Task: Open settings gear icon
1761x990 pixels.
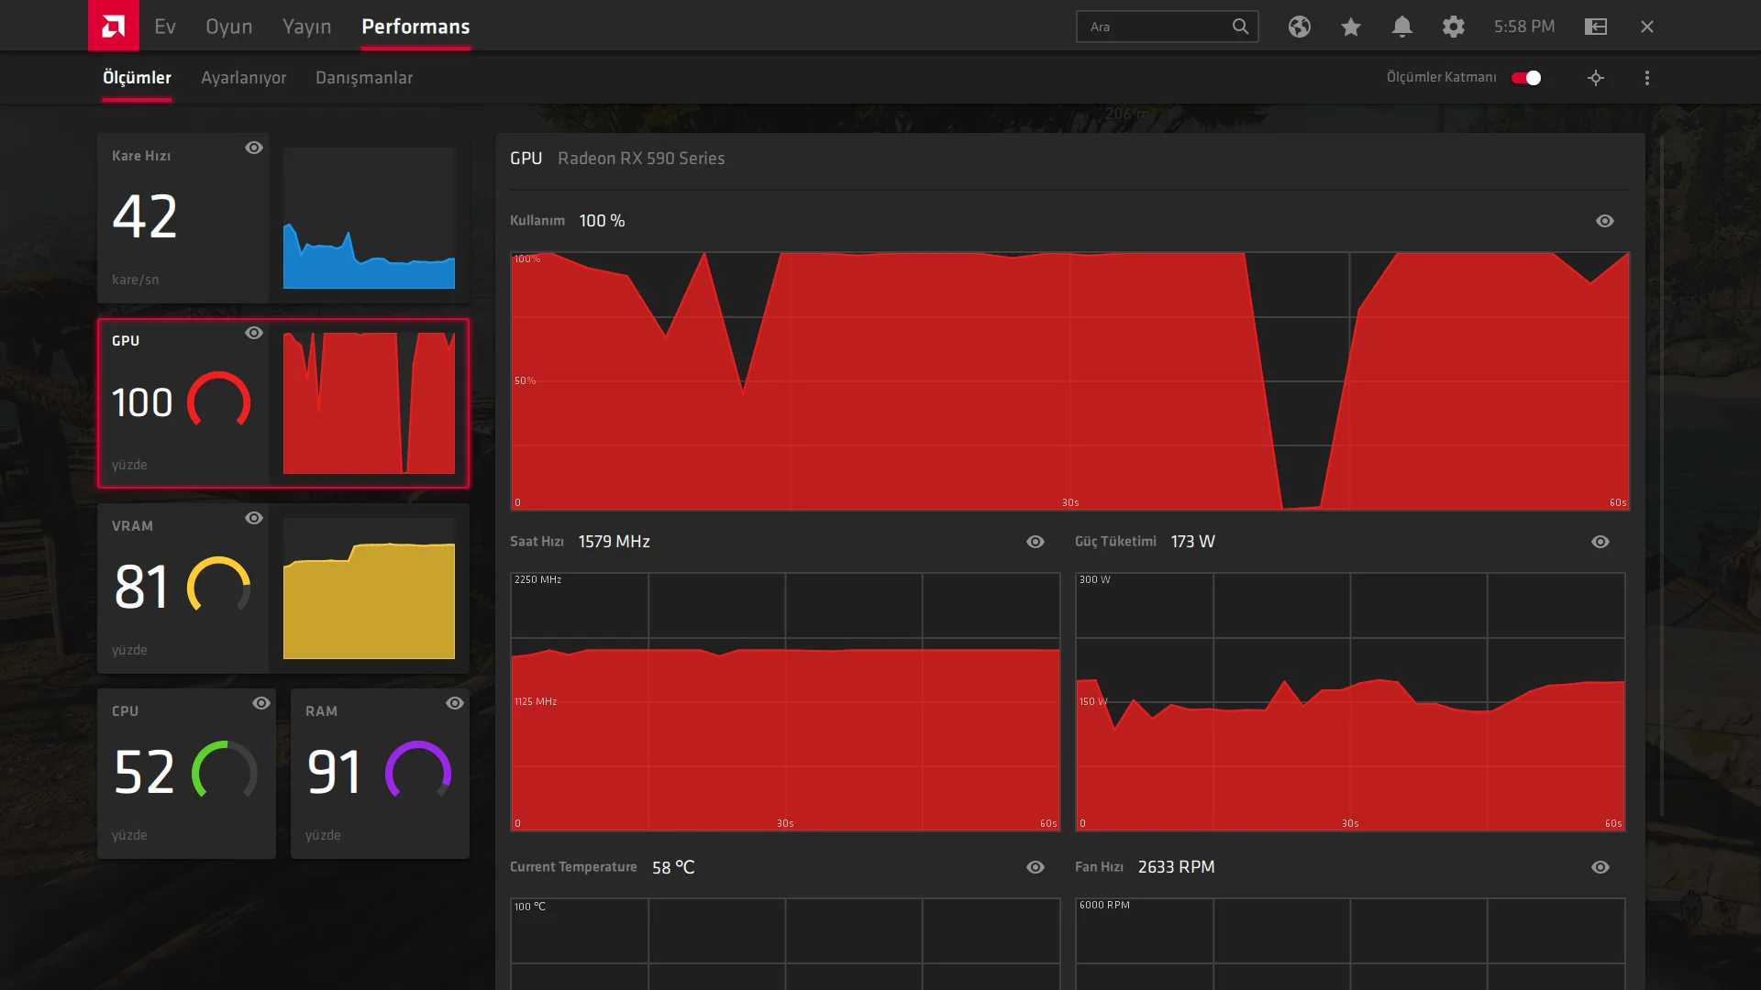Action: coord(1453,27)
